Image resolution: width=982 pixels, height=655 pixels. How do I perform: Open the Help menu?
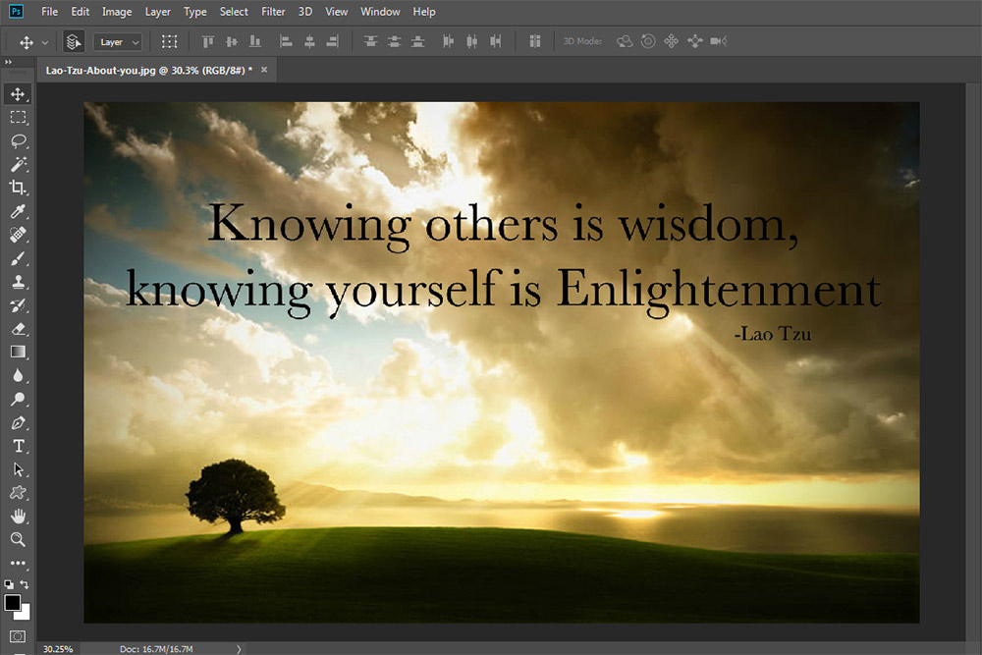pyautogui.click(x=424, y=11)
